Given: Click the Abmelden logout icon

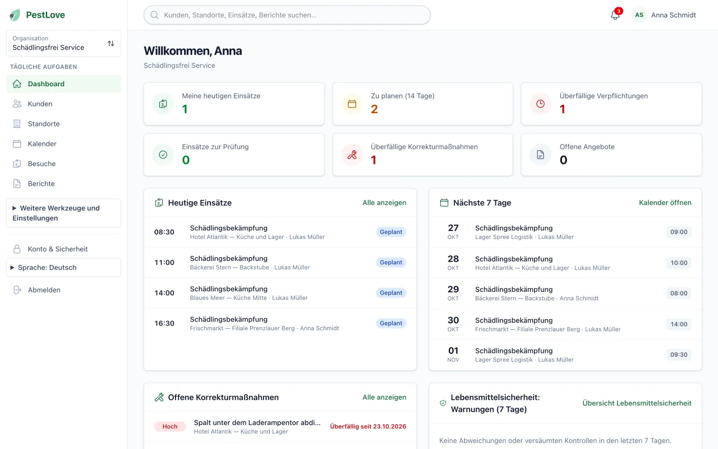Looking at the screenshot, I should pos(17,290).
